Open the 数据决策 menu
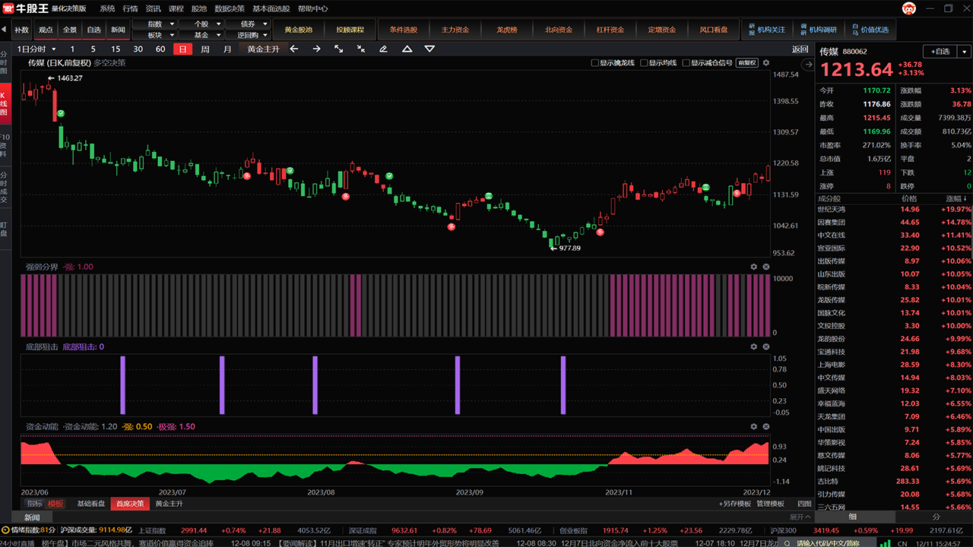Screen dimensions: 973x547 click(x=229, y=8)
